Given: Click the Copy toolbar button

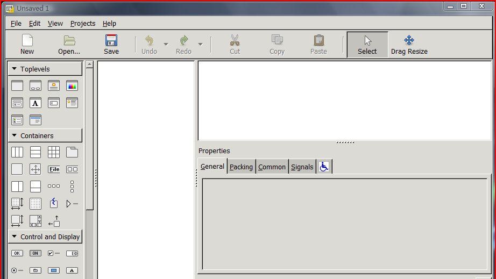Looking at the screenshot, I should 277,45.
